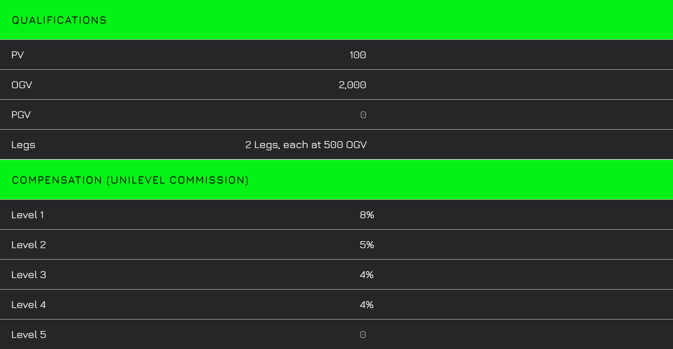
Task: Select the Legs row label
Action: click(x=23, y=145)
